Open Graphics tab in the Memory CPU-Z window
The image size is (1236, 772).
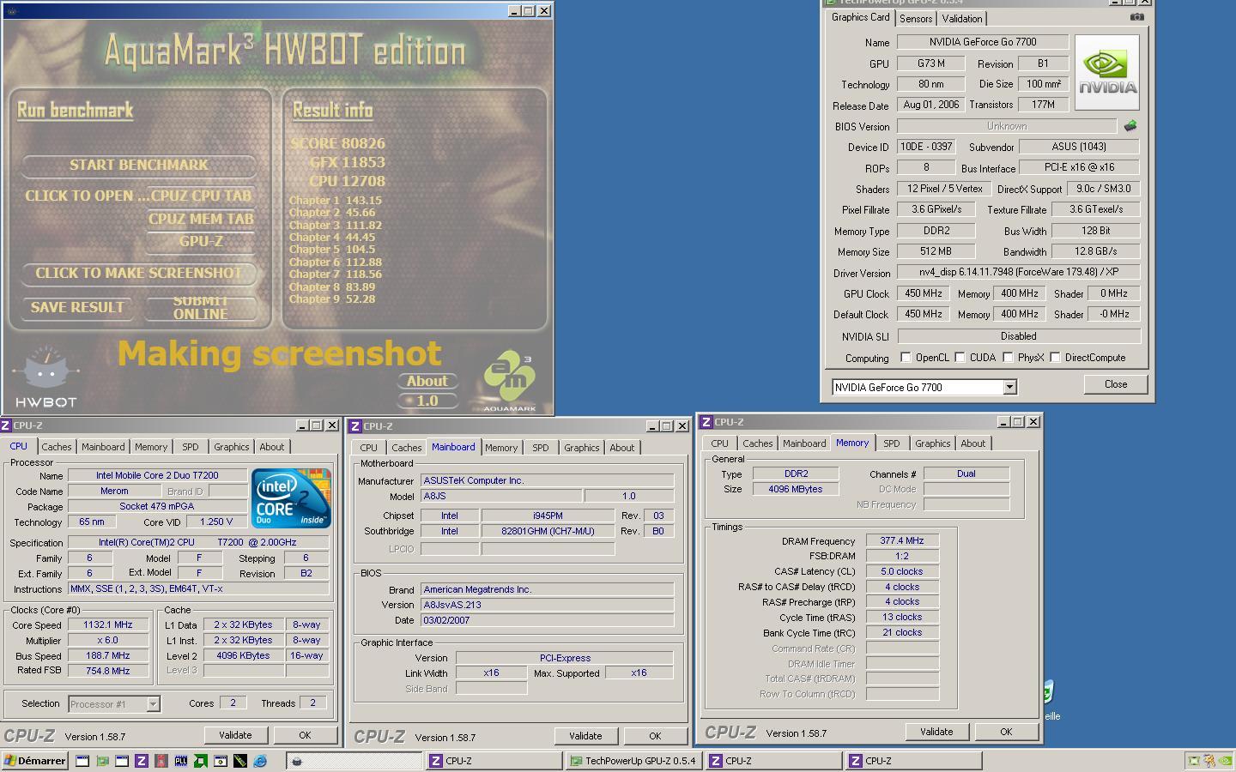(x=932, y=443)
